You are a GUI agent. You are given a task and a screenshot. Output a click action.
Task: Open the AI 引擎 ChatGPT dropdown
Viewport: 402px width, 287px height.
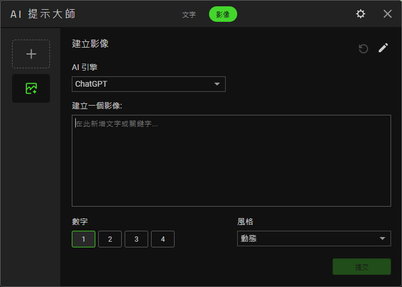149,84
